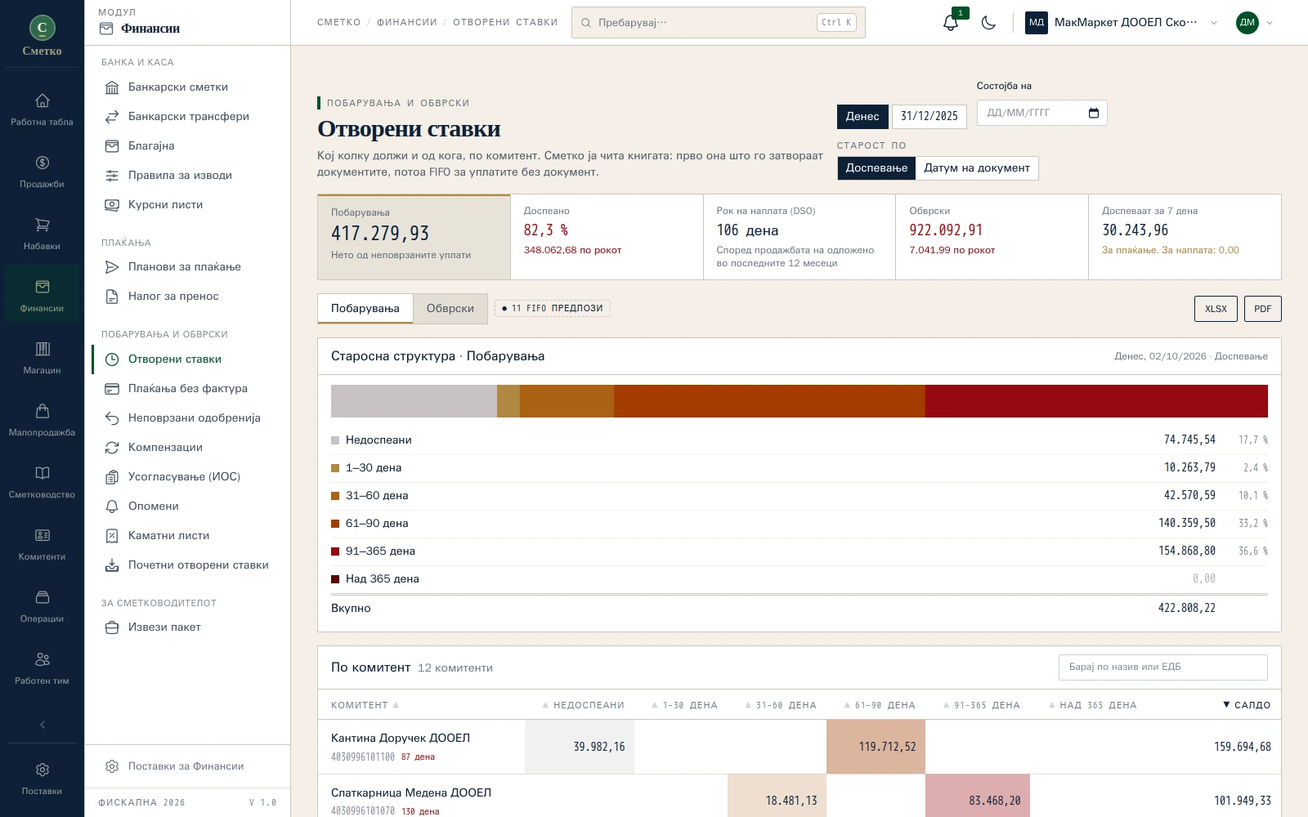Open the notifications bell

951,23
